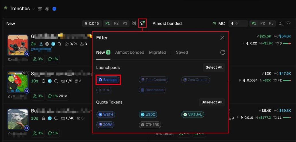This screenshot has height=142, width=296.
Task: Switch to P3 preset in Almost bonded
Action: click(x=271, y=23)
